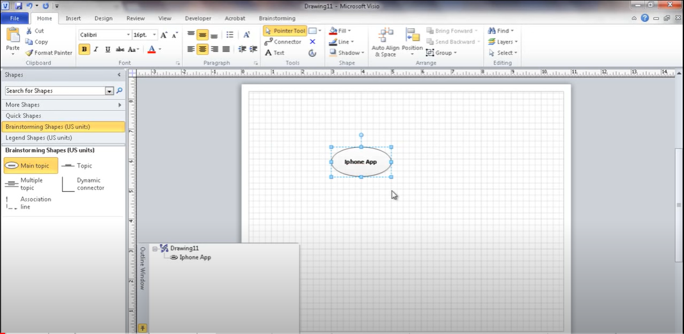Open the Shadow dropdown
This screenshot has width=684, height=334.
click(x=346, y=52)
